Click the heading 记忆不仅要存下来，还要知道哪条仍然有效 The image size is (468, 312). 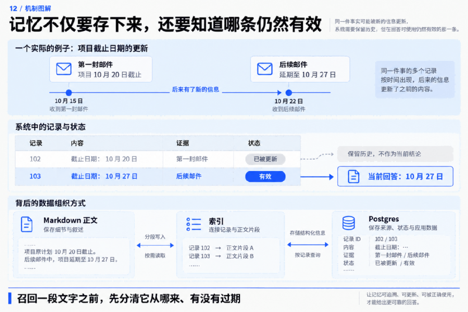tap(166, 24)
